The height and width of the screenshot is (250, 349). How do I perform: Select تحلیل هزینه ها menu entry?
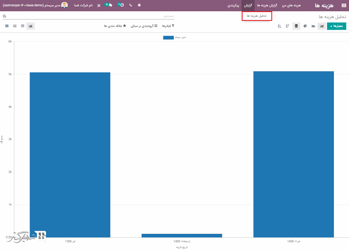(257, 16)
